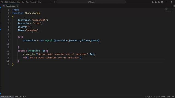
Task: Click the Ln 16, Col 6 cursor position
Action: pyautogui.click(x=148, y=97)
